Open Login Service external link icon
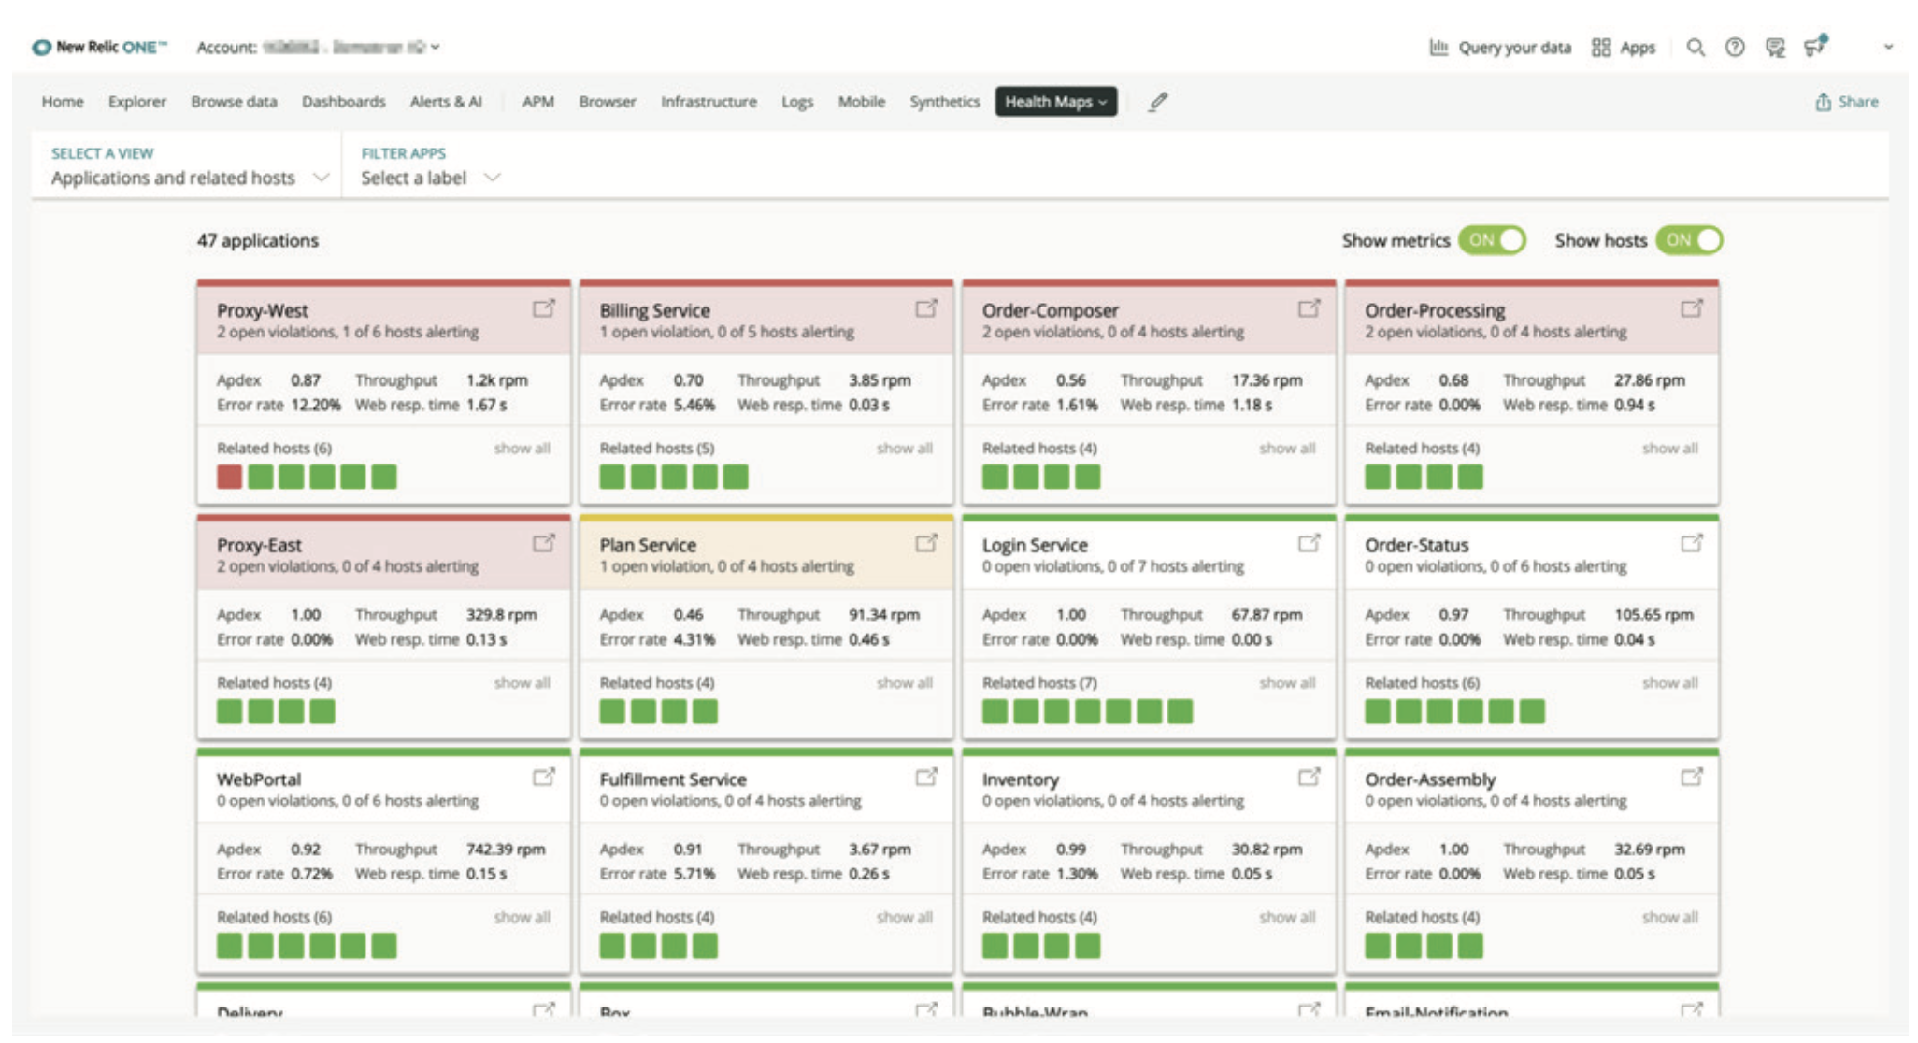This screenshot has height=1043, width=1918. coord(1309,543)
